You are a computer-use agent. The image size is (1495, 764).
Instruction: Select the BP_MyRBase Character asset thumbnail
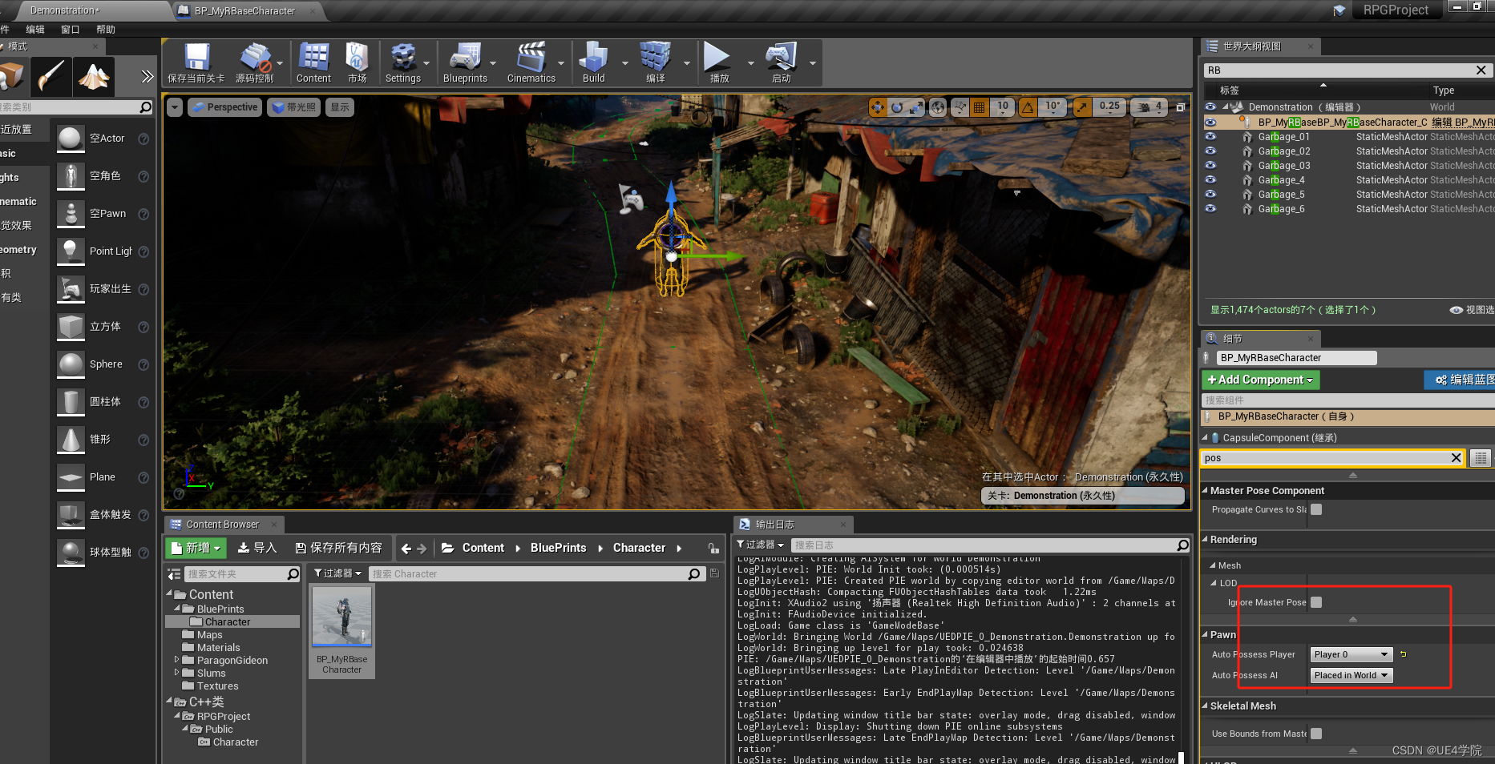pyautogui.click(x=341, y=617)
